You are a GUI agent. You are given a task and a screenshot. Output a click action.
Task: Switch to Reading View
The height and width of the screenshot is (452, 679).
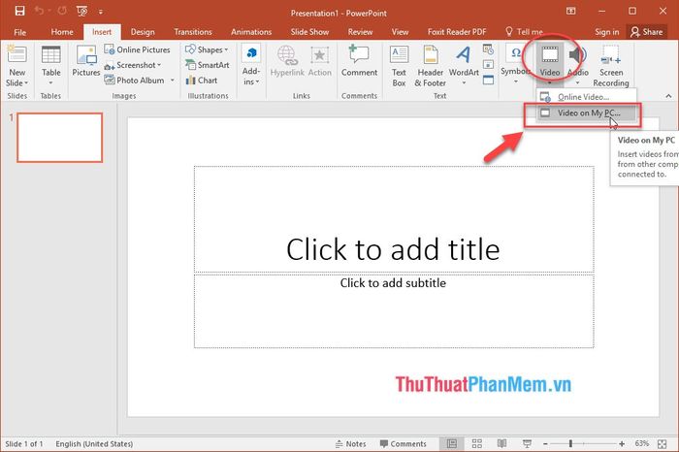[x=501, y=444]
